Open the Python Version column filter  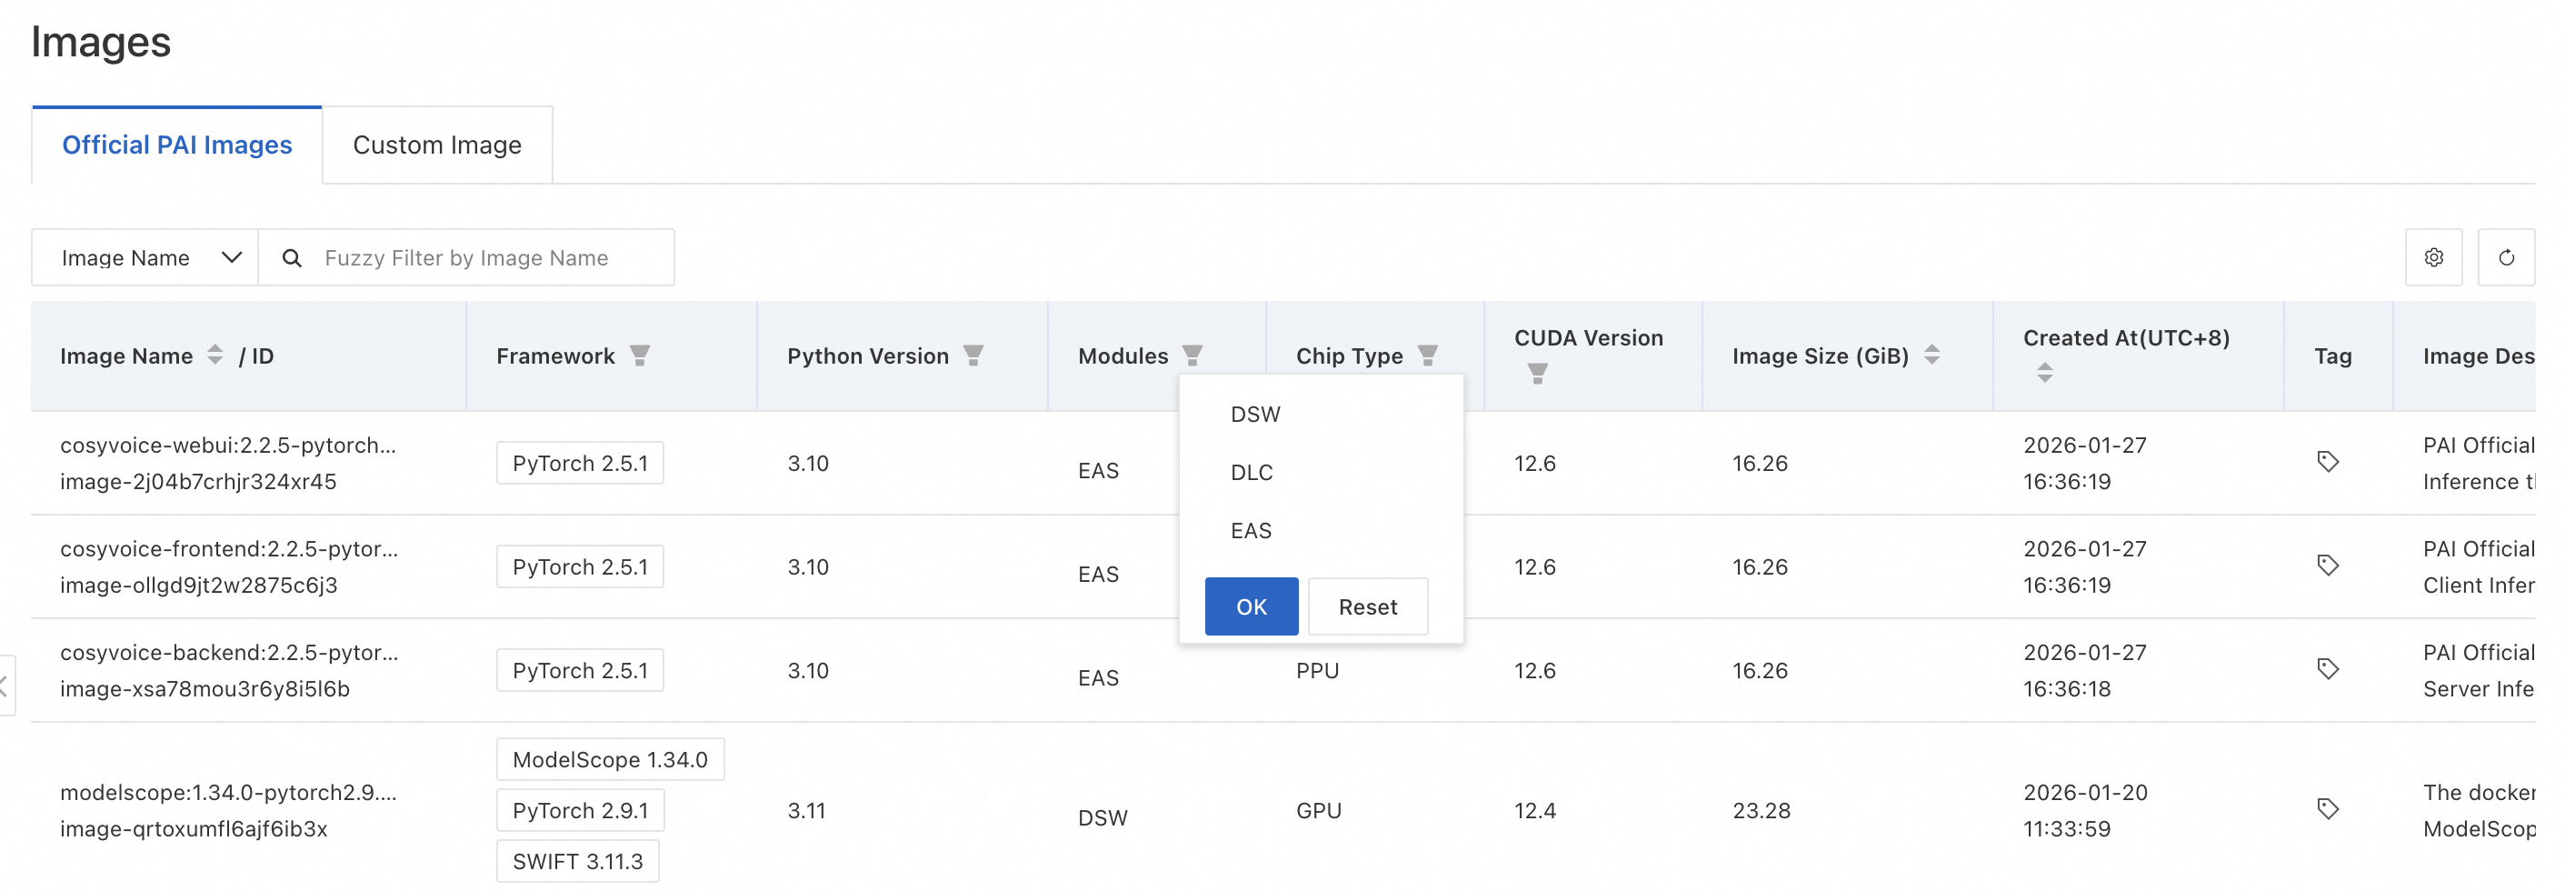tap(973, 355)
